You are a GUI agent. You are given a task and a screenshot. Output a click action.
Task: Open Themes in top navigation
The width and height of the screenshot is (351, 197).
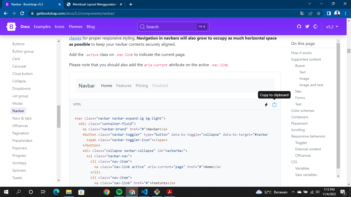point(75,27)
